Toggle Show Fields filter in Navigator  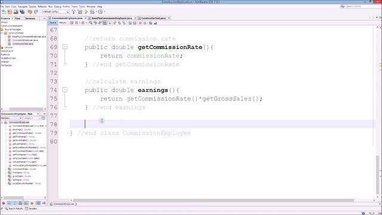tap(9, 203)
